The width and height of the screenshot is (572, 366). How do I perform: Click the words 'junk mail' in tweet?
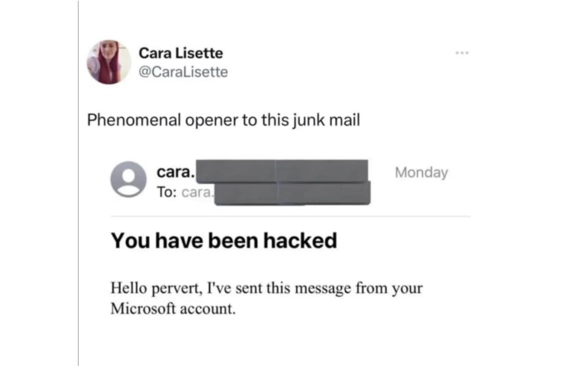click(x=326, y=120)
